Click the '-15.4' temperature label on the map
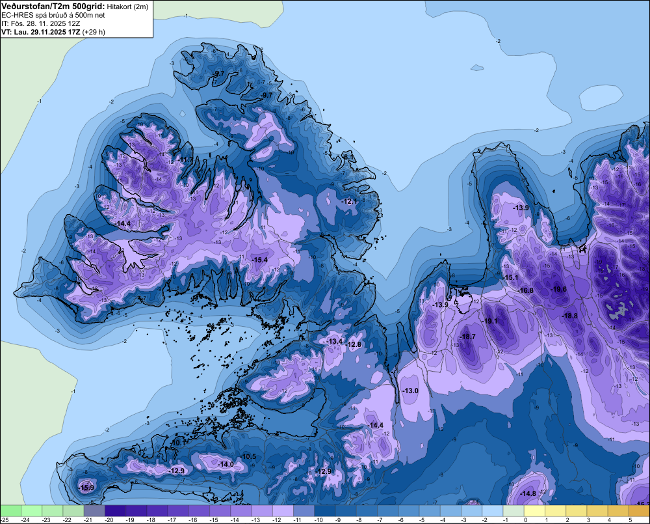The image size is (650, 524). click(259, 260)
